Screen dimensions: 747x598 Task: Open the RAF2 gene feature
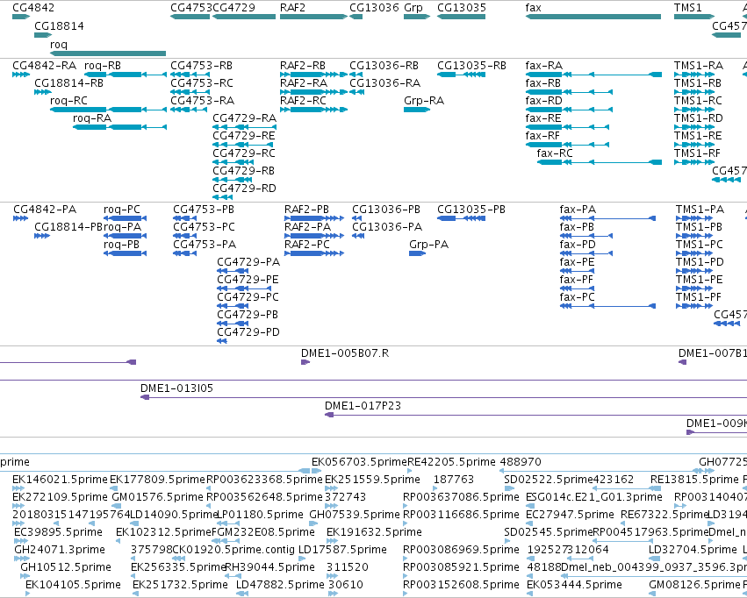[x=313, y=17]
